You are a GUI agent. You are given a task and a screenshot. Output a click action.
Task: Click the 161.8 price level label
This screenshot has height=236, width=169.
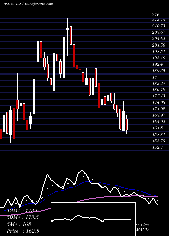158,128
